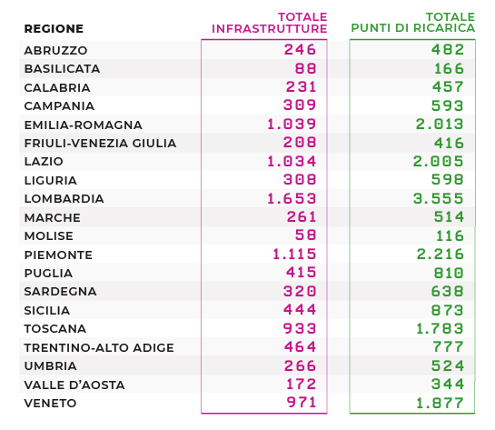Select the EMILIA-ROMAGNA row label
Image resolution: width=495 pixels, height=430 pixels.
(83, 125)
